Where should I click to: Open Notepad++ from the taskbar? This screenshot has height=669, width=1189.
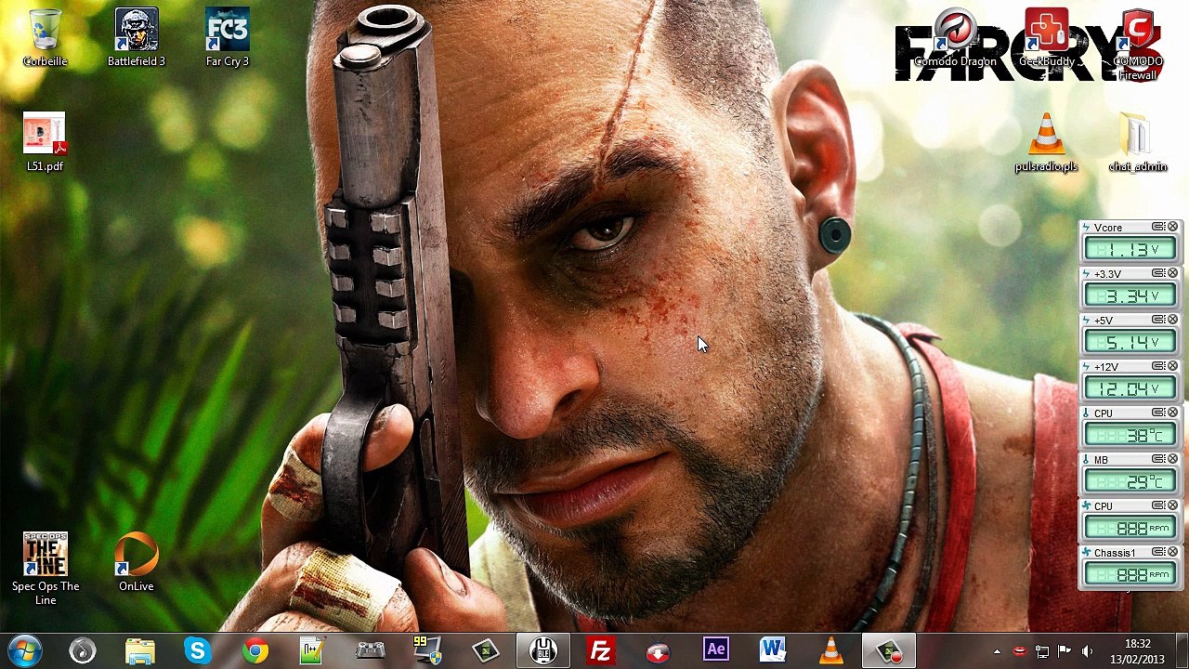point(312,650)
